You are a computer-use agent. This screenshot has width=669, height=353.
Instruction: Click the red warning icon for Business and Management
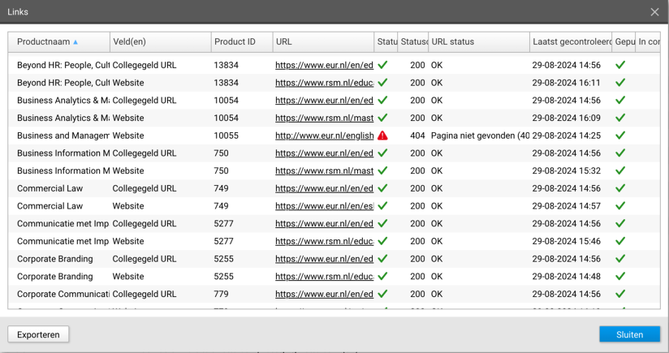pos(382,136)
